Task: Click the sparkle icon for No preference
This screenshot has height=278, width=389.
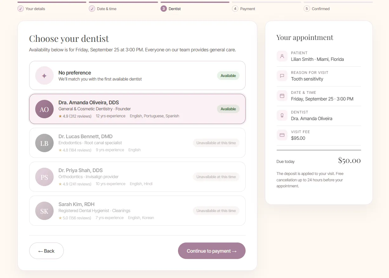Action: (x=44, y=75)
